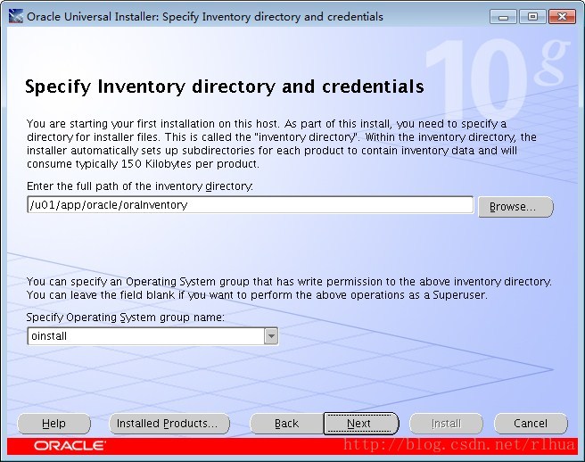Click the 'Specify Inventory directory and credentials' heading
The height and width of the screenshot is (462, 585).
pyautogui.click(x=224, y=87)
